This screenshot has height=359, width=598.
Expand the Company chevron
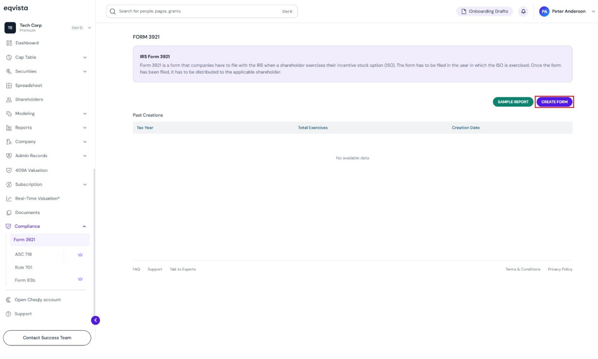(x=85, y=142)
